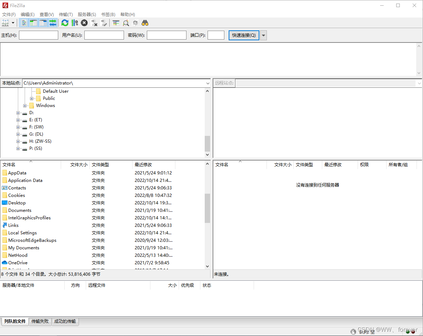The height and width of the screenshot is (336, 423).
Task: Expand the F: (SW) drive node
Action: pyautogui.click(x=18, y=127)
